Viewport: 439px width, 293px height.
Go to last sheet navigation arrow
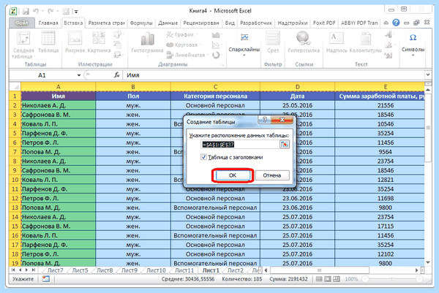pos(34,270)
